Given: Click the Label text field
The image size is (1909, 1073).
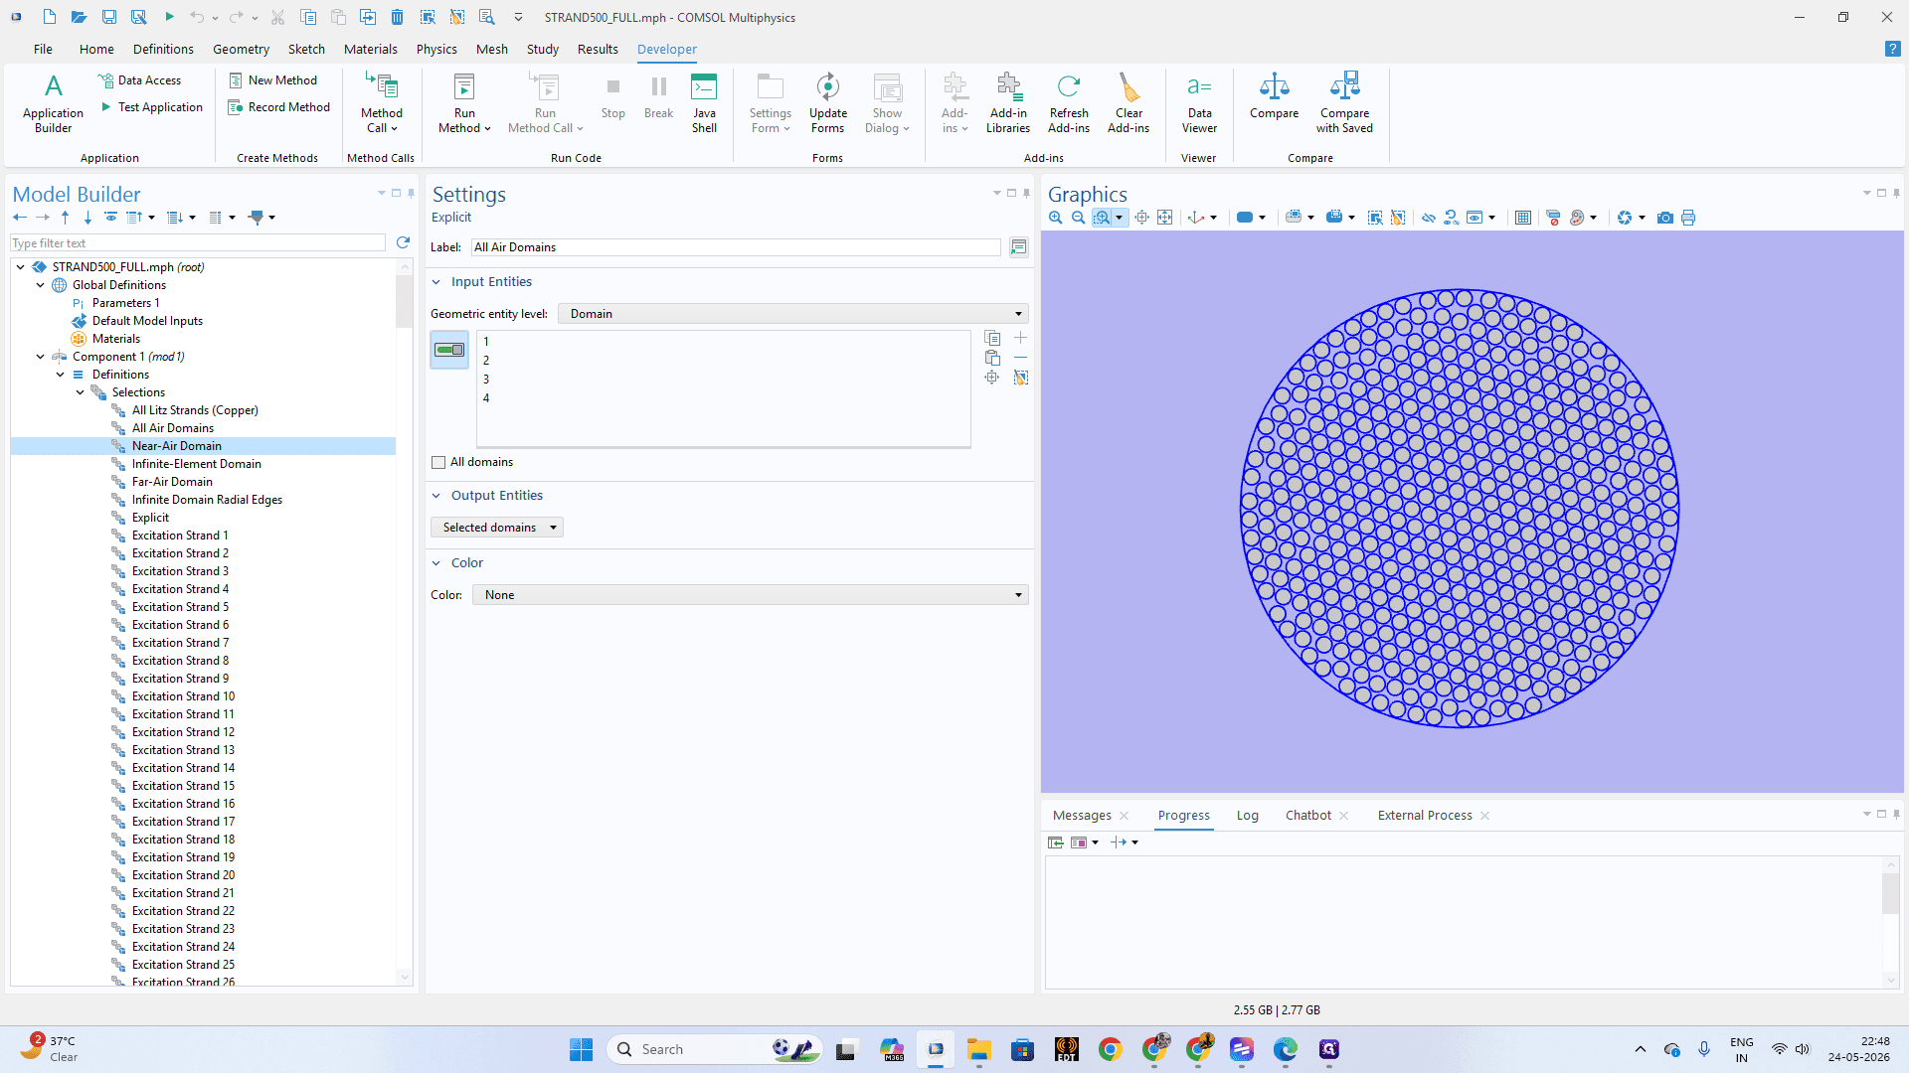Looking at the screenshot, I should tap(736, 247).
